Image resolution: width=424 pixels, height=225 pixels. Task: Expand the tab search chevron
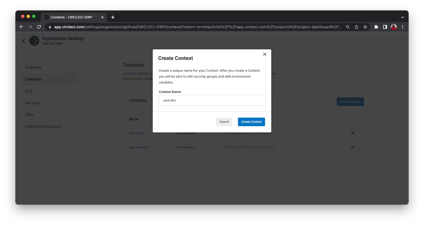click(403, 17)
